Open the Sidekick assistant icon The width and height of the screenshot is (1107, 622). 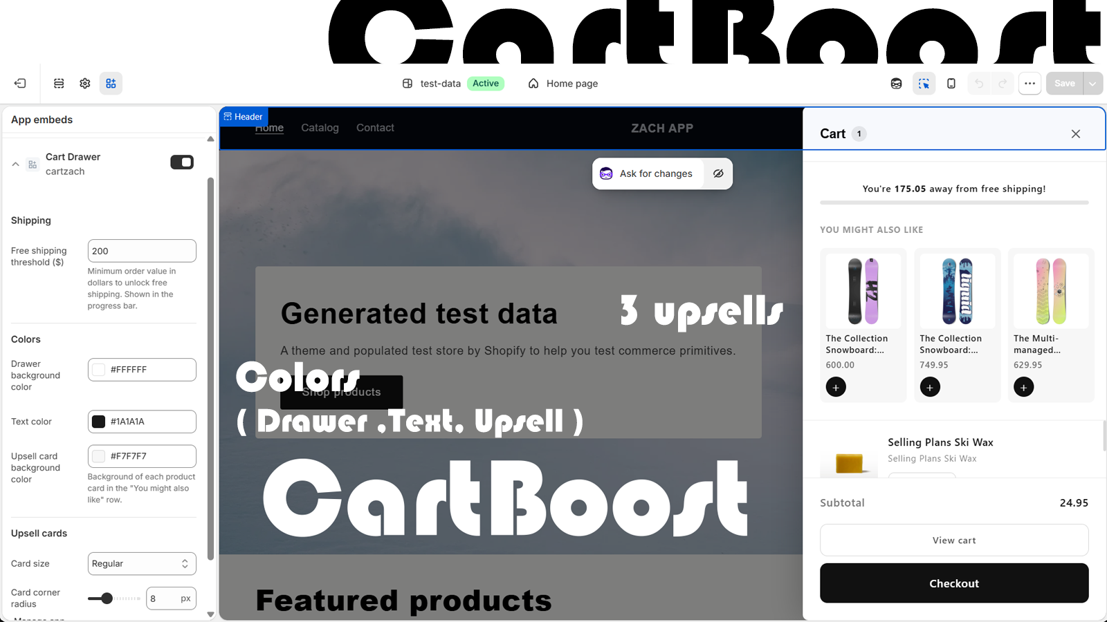tap(897, 84)
